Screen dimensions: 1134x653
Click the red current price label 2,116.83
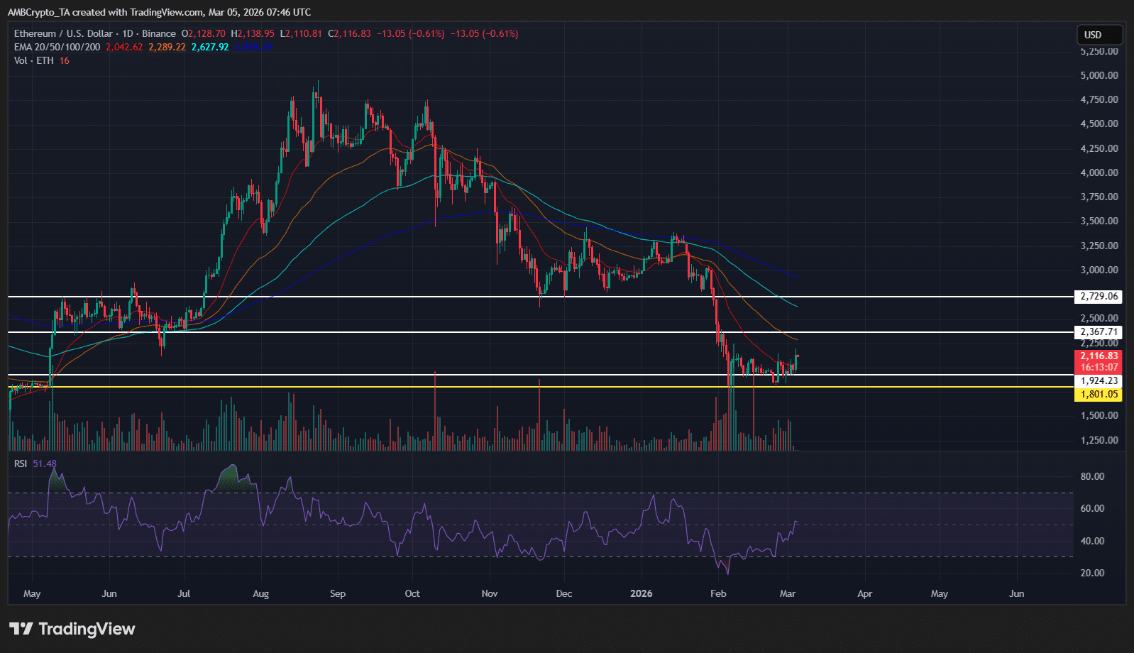point(1099,356)
